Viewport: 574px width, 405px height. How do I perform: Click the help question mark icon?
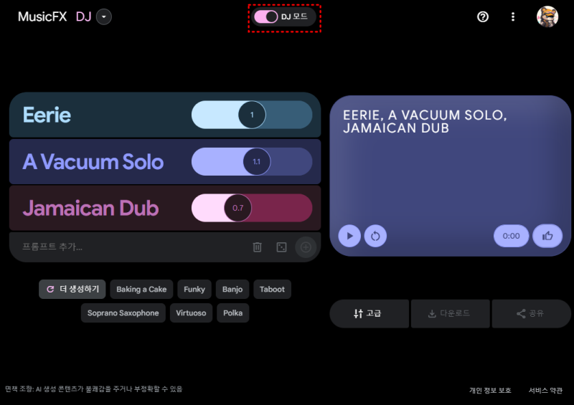click(483, 16)
